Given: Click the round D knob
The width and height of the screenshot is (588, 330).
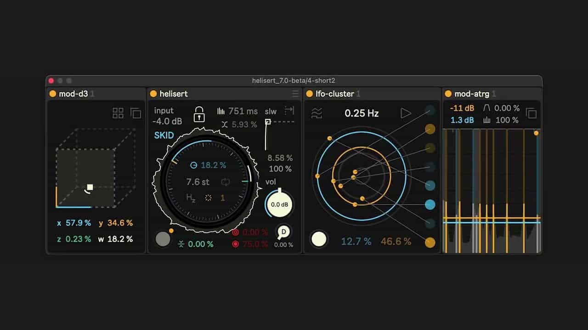Looking at the screenshot, I should click(283, 232).
